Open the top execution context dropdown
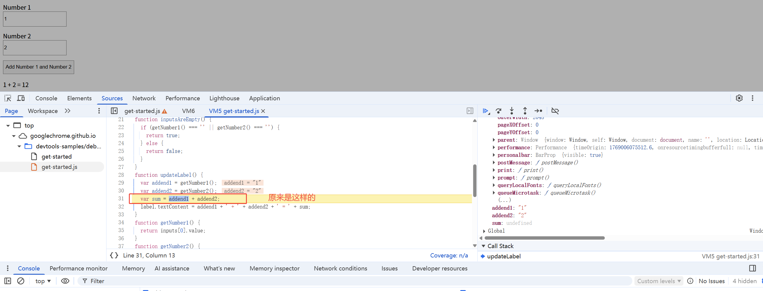763x291 pixels. [43, 281]
